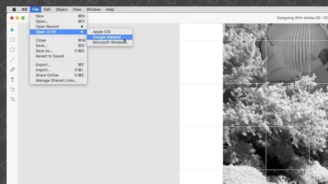Open the Apple menu
This screenshot has width=328, height=184.
pos(14,9)
